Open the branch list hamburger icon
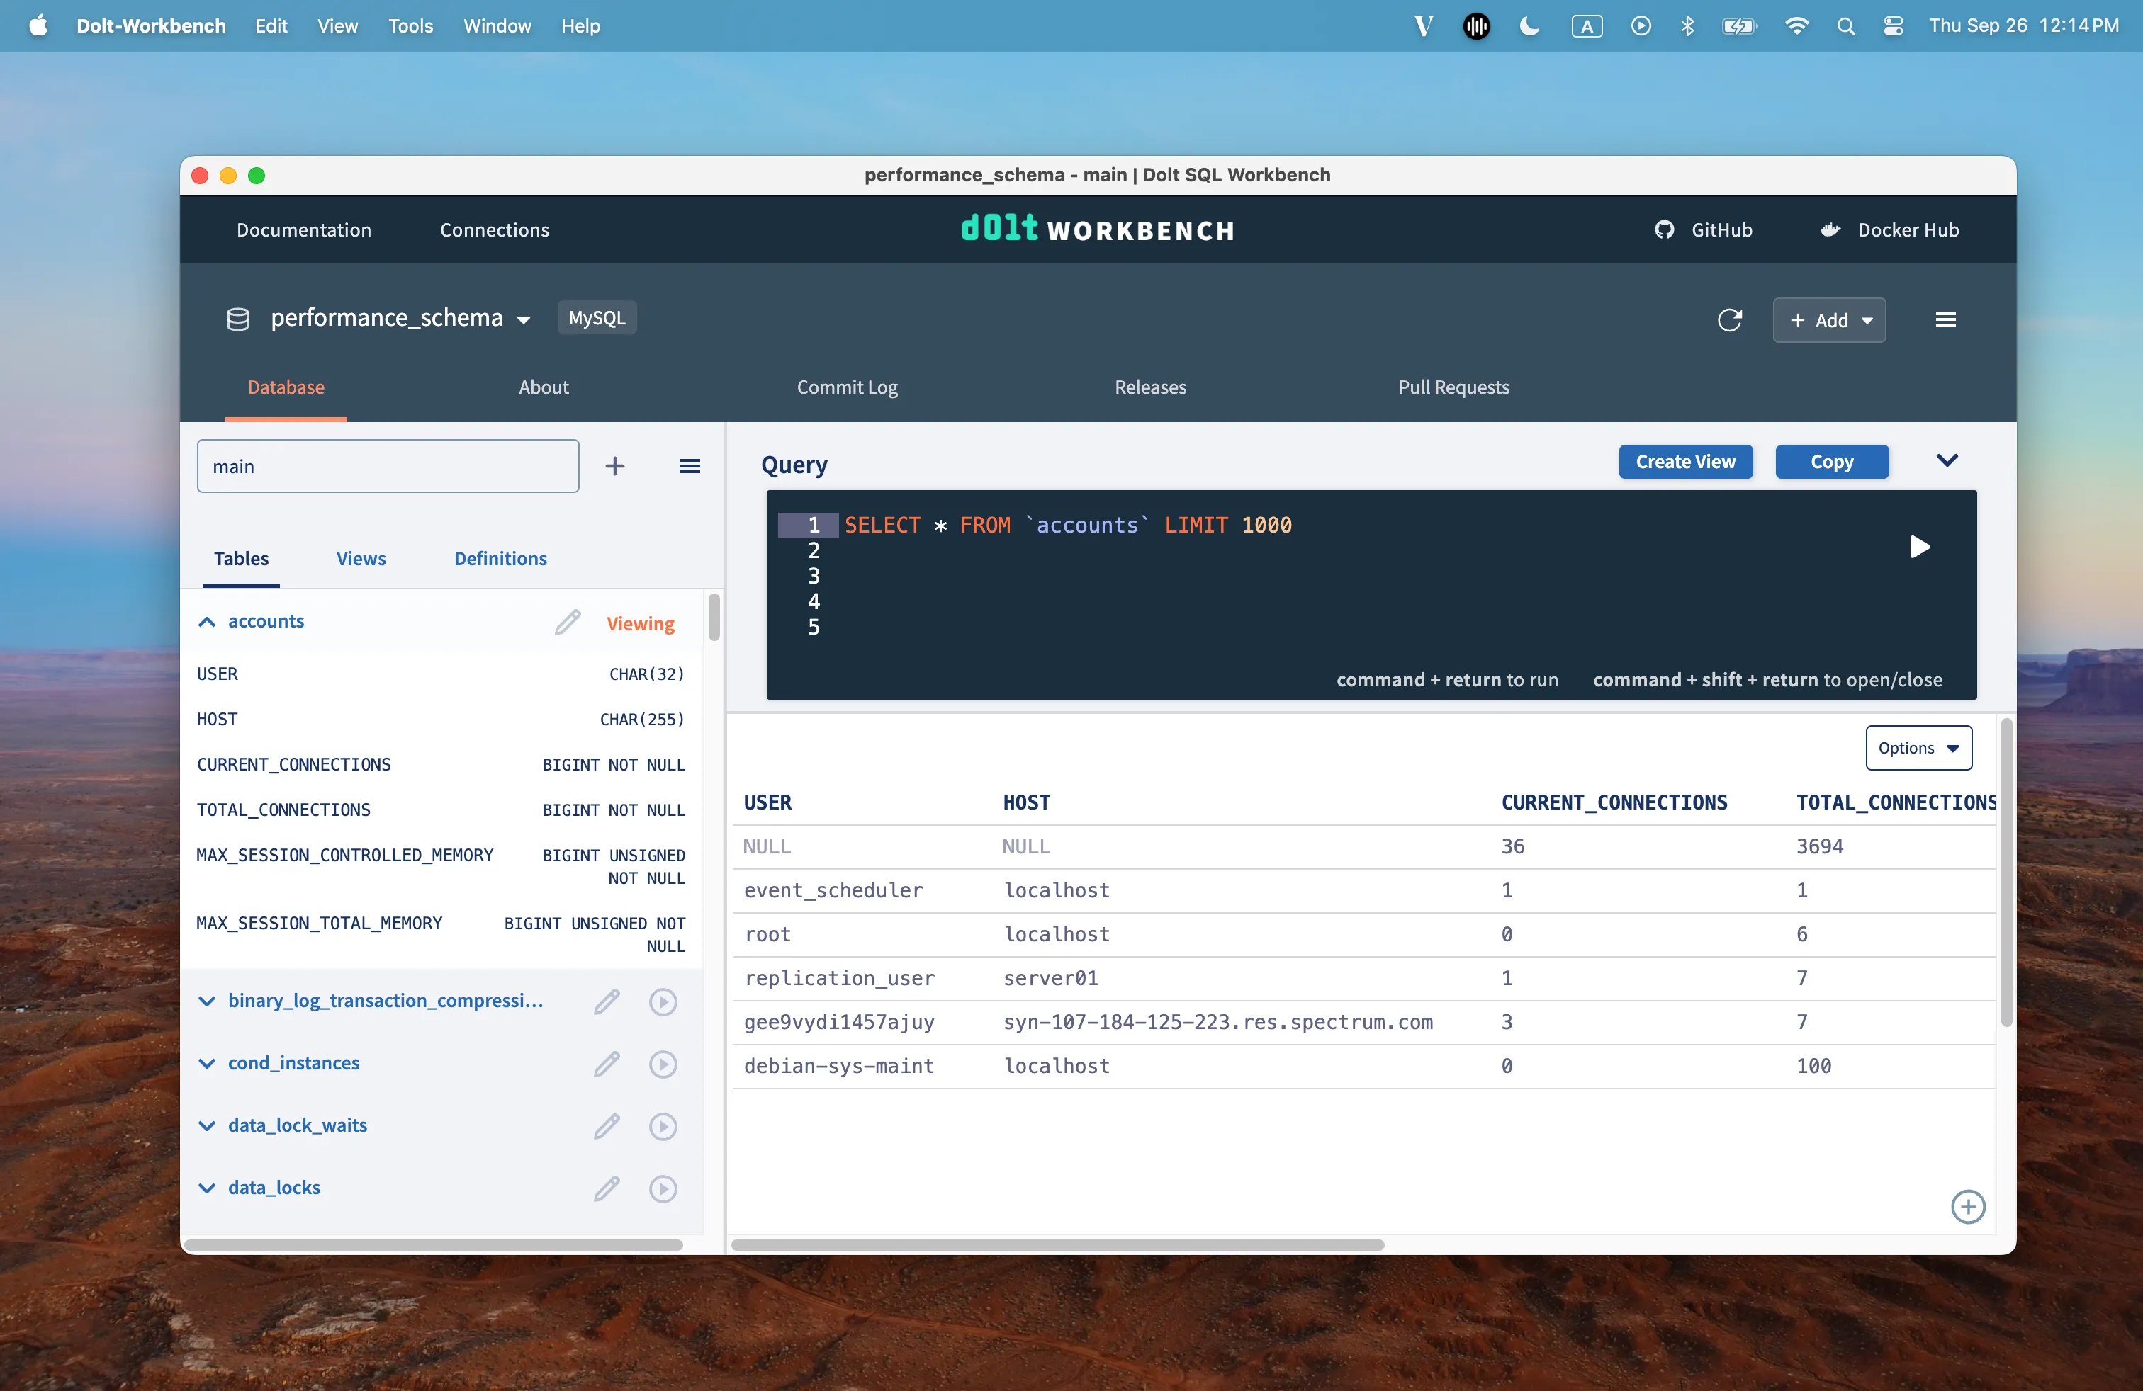Viewport: 2143px width, 1391px height. point(690,466)
